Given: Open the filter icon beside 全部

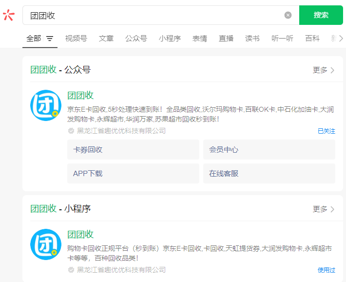Looking at the screenshot, I should pyautogui.click(x=50, y=39).
